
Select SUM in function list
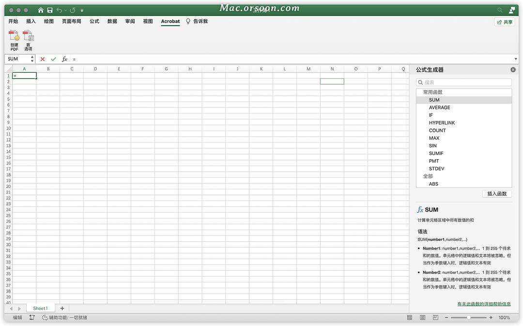pyautogui.click(x=464, y=100)
